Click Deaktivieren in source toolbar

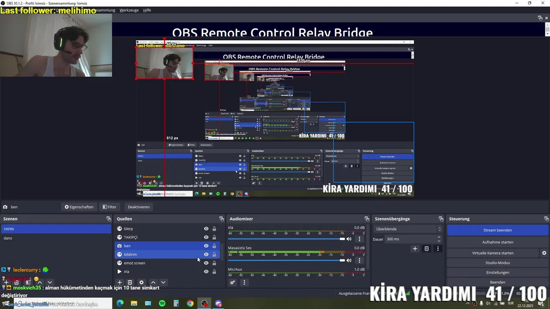pos(139,207)
